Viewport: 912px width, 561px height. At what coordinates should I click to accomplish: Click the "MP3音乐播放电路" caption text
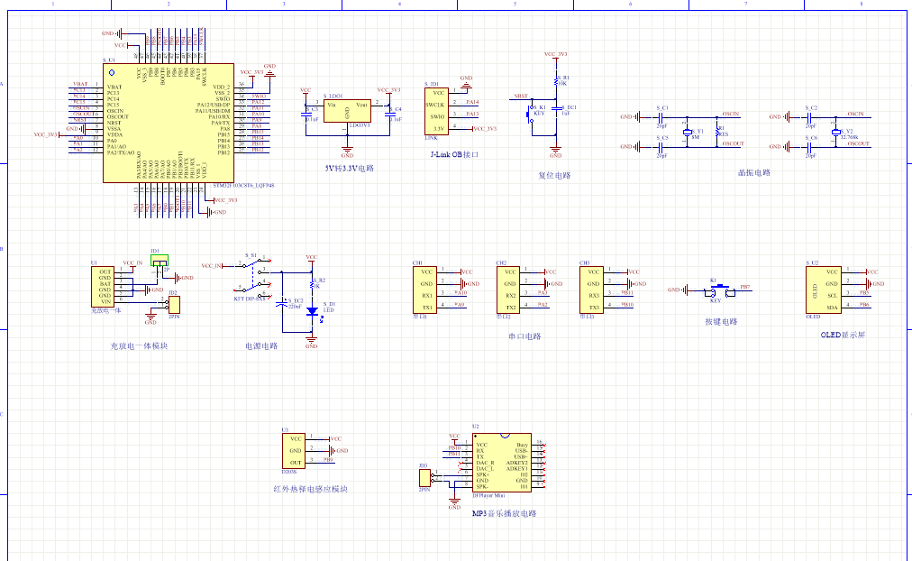[x=504, y=513]
